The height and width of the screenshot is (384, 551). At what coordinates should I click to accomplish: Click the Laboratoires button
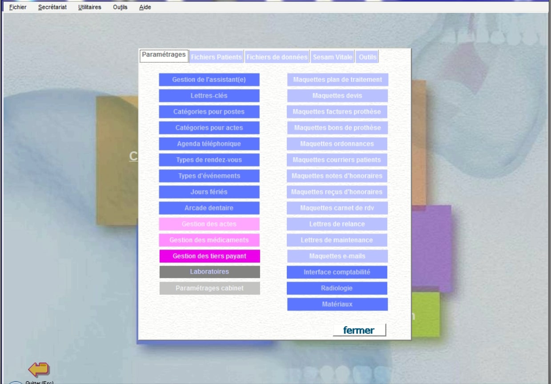pos(209,271)
